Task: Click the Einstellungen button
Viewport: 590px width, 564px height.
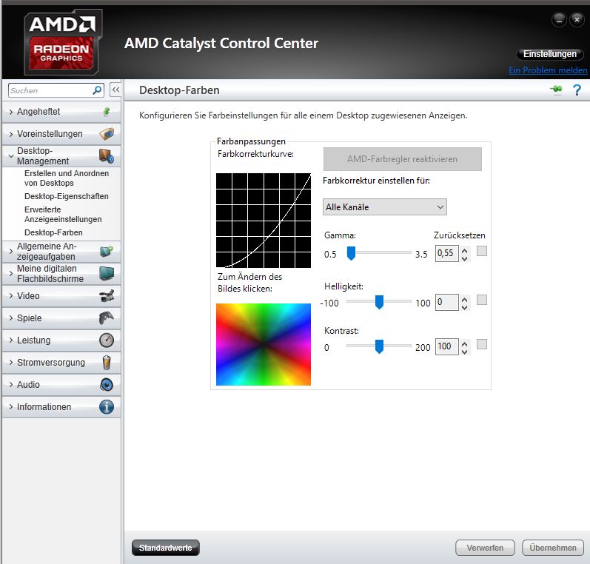Action: 550,54
